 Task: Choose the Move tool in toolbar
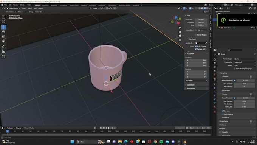click(x=3, y=27)
